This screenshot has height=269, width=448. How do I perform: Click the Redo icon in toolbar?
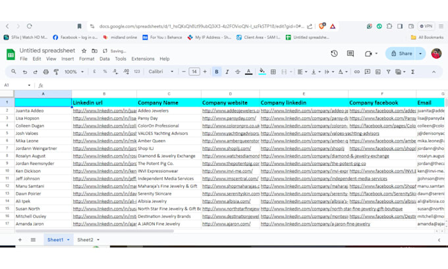point(35,72)
